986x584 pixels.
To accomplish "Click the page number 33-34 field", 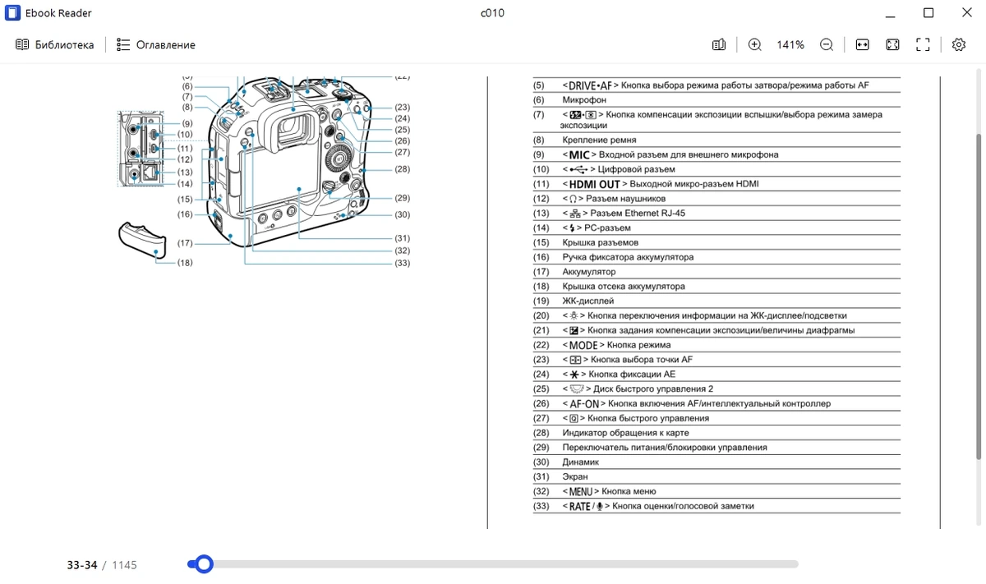I will 82,565.
